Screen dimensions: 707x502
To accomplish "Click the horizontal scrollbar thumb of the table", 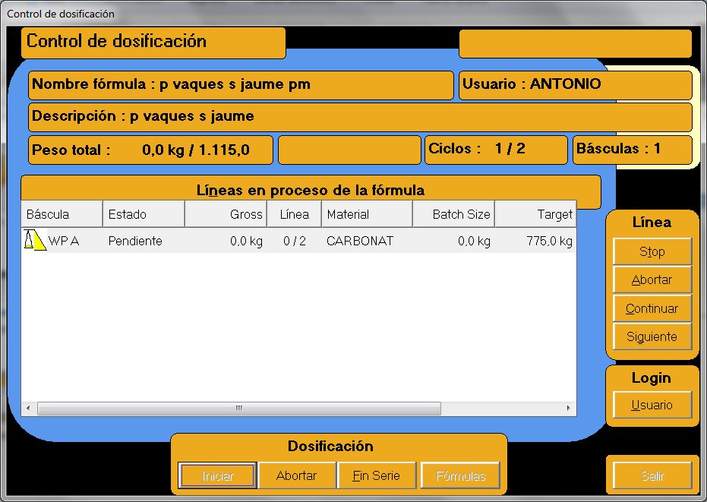I will pos(239,408).
